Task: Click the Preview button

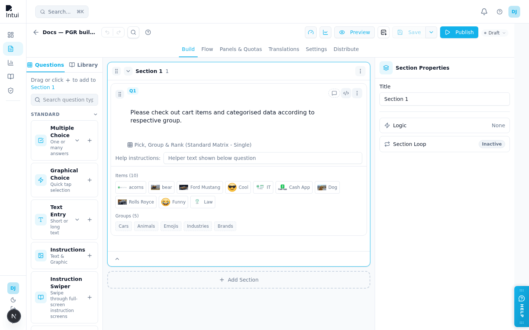Action: [355, 32]
